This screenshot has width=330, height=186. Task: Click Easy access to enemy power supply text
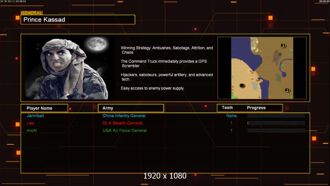point(153,88)
